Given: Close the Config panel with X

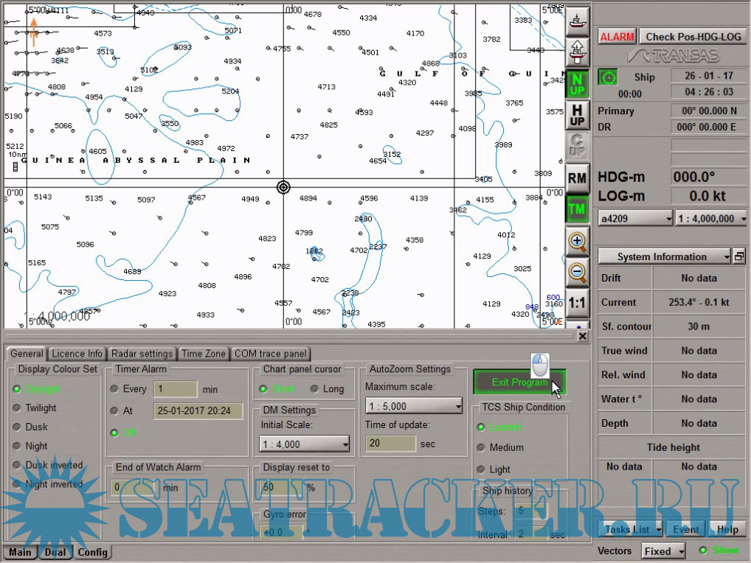Looking at the screenshot, I should point(582,336).
